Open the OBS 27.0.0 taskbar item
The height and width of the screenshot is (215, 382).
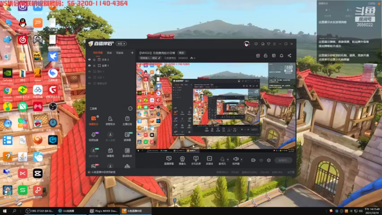point(40,211)
